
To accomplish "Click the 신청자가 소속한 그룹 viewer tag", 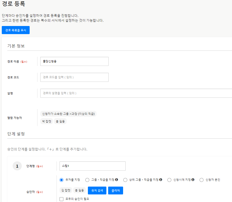I will click(x=68, y=114).
